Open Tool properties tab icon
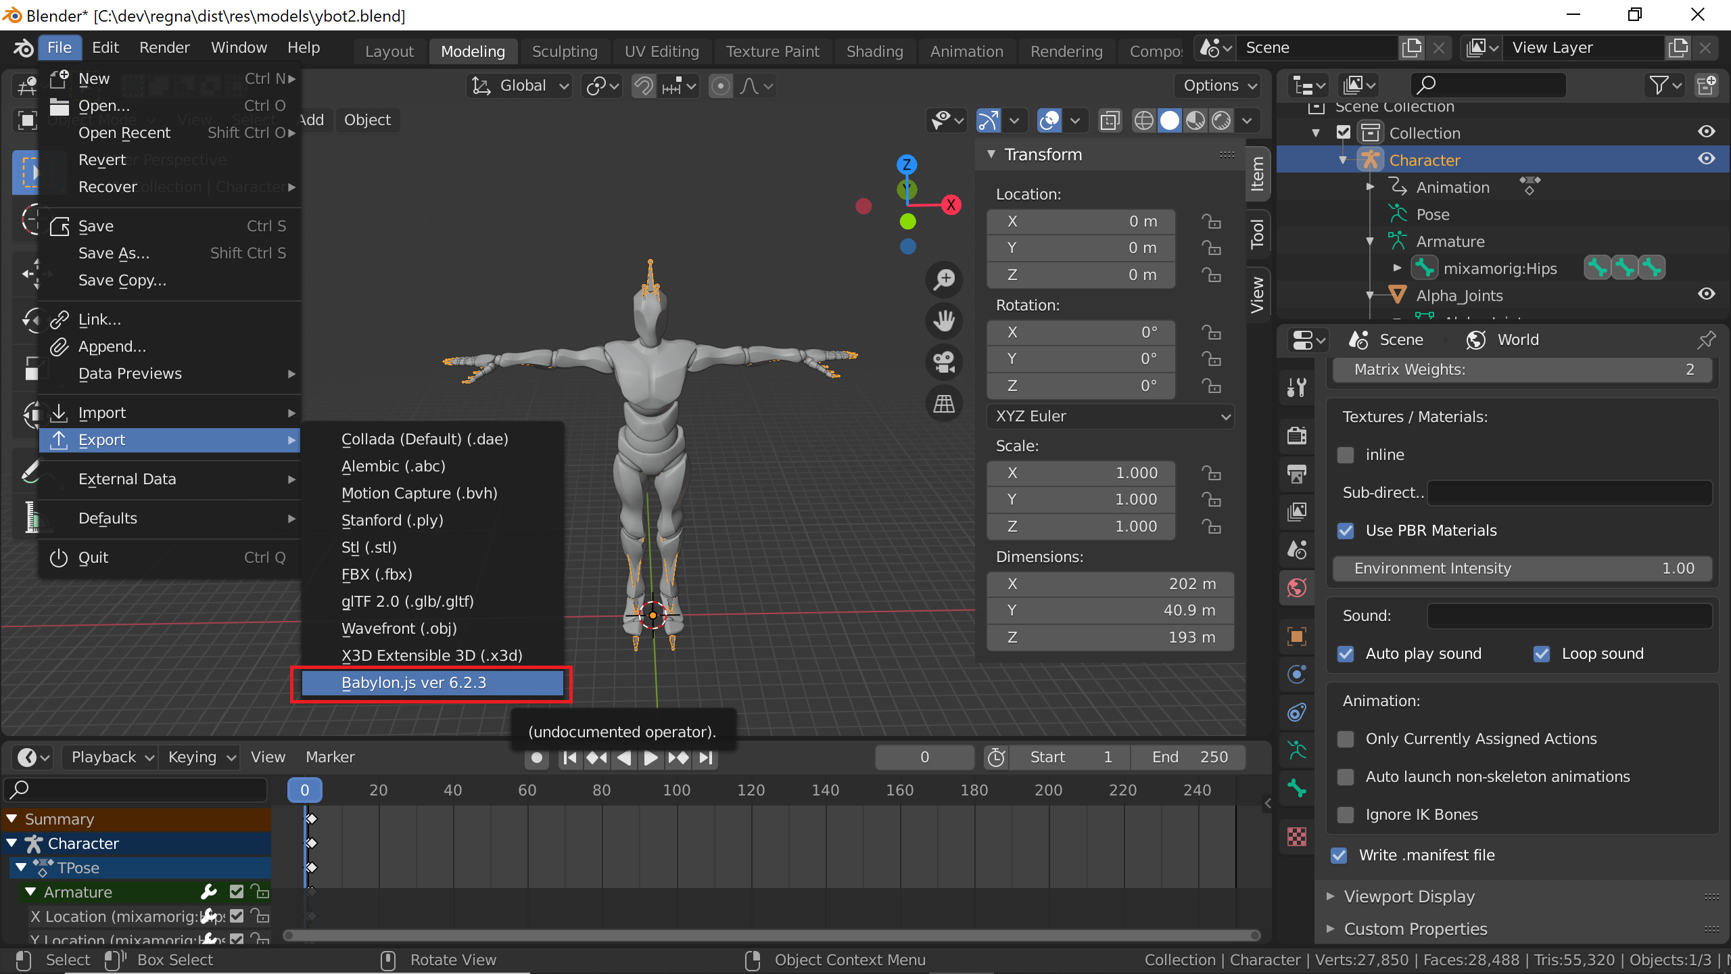The height and width of the screenshot is (974, 1731). [1297, 387]
